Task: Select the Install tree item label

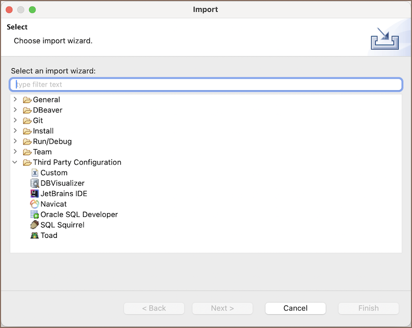Action: (43, 131)
